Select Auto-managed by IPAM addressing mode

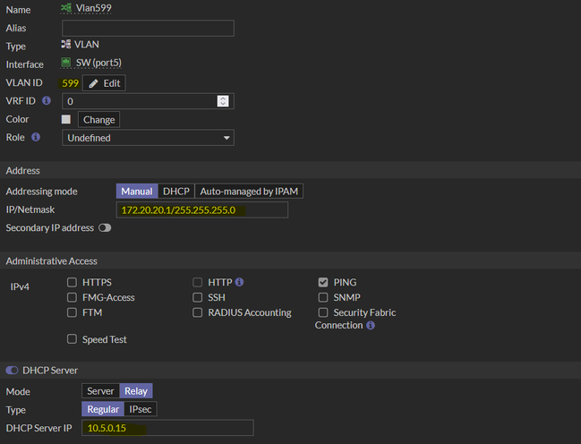[249, 192]
